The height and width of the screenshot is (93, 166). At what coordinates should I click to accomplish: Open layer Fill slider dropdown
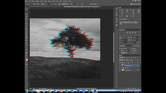pyautogui.click(x=137, y=63)
